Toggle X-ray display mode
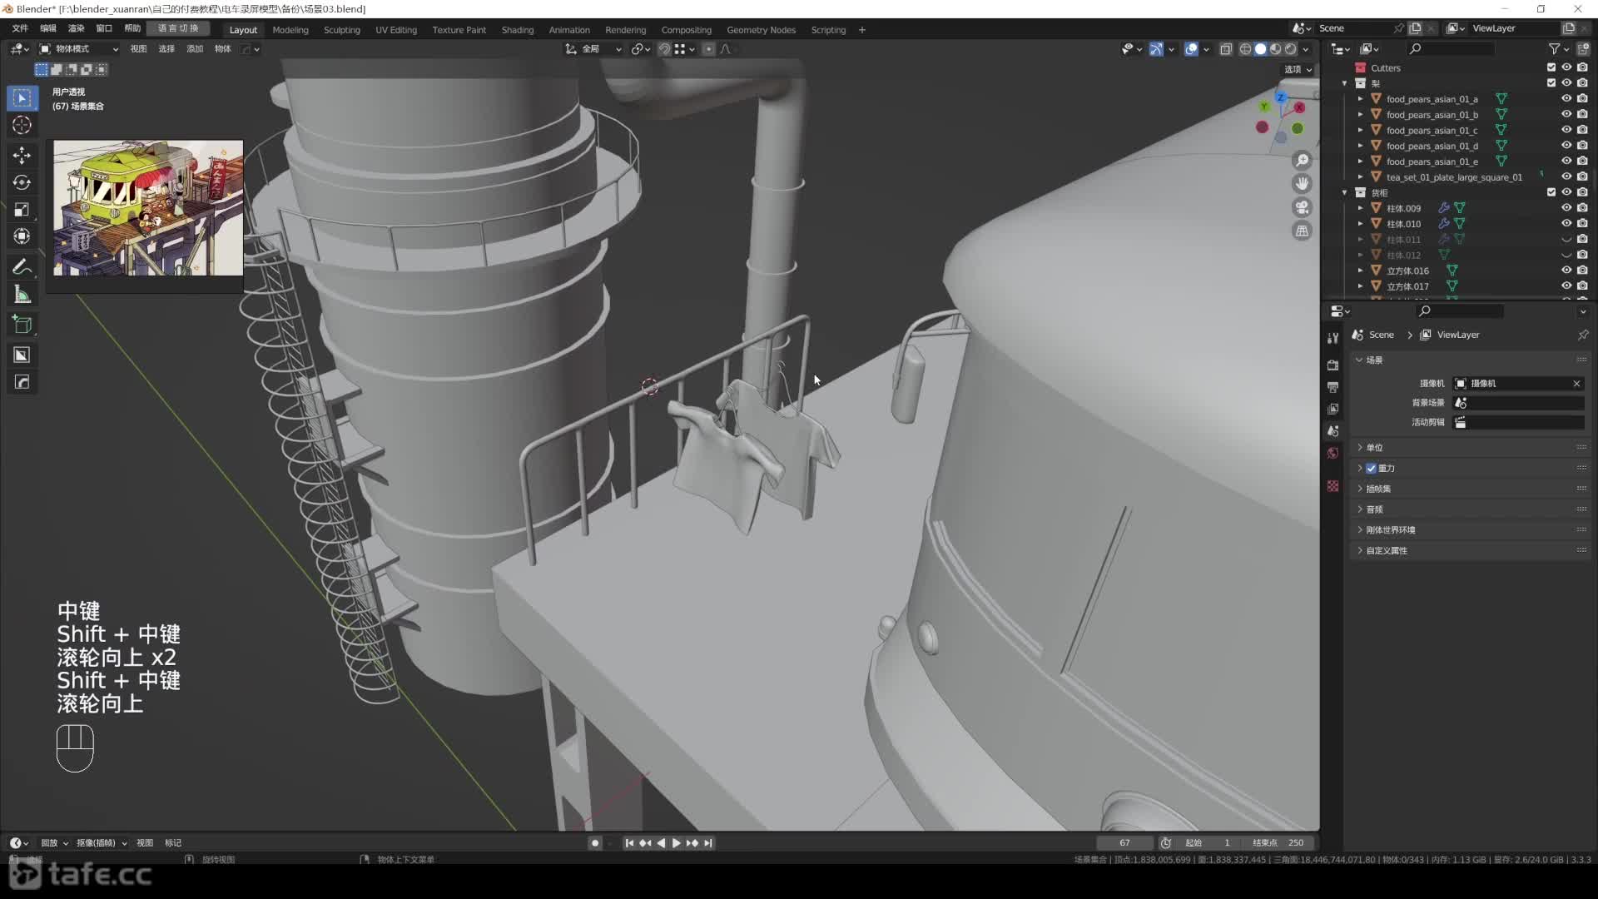The height and width of the screenshot is (899, 1598). [x=1226, y=49]
